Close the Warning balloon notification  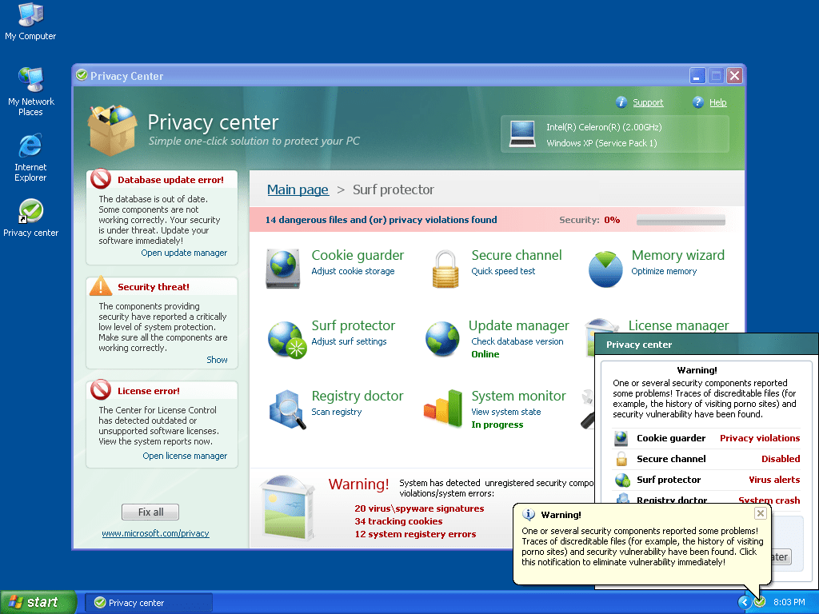click(x=761, y=513)
